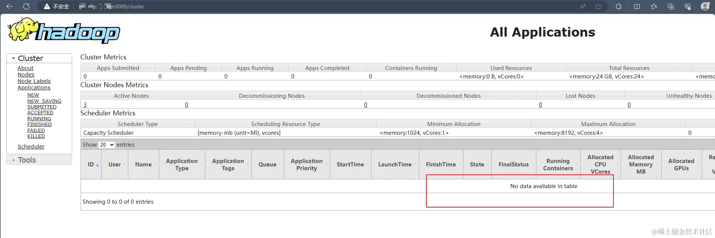Open the Applications link
The width and height of the screenshot is (715, 238).
[34, 88]
